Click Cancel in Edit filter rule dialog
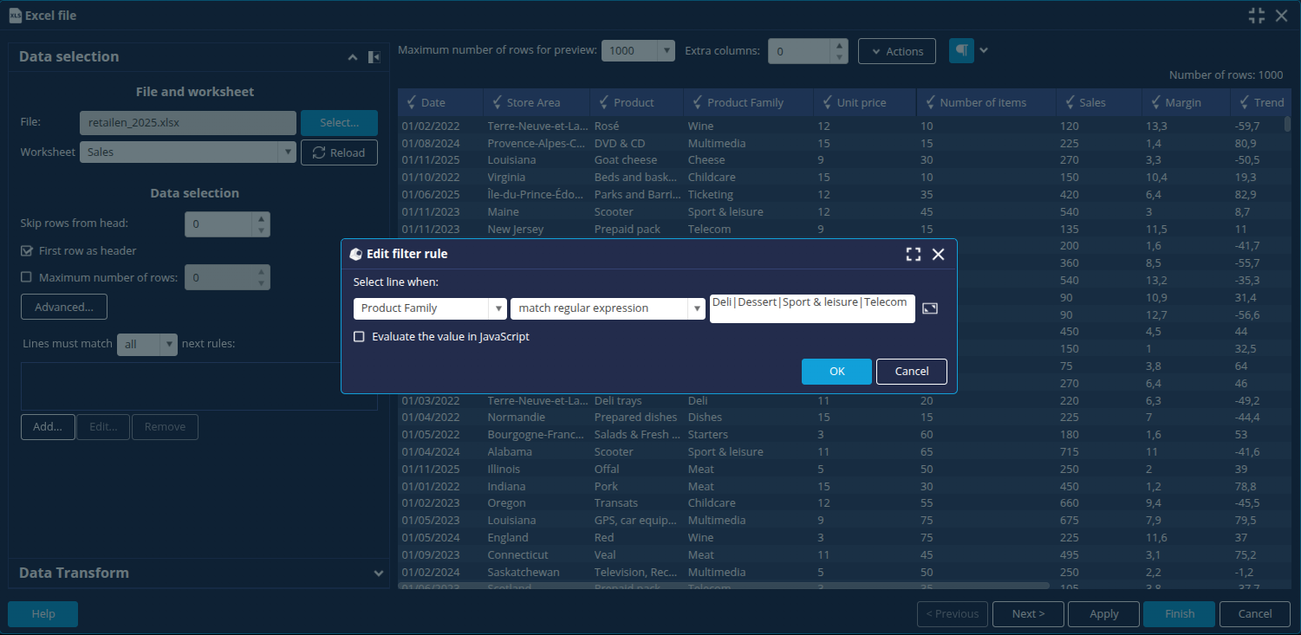This screenshot has height=635, width=1301. 911,372
